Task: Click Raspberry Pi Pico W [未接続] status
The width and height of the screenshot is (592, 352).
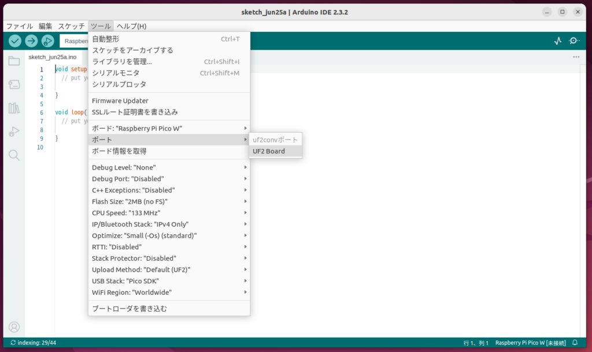Action: [x=531, y=343]
